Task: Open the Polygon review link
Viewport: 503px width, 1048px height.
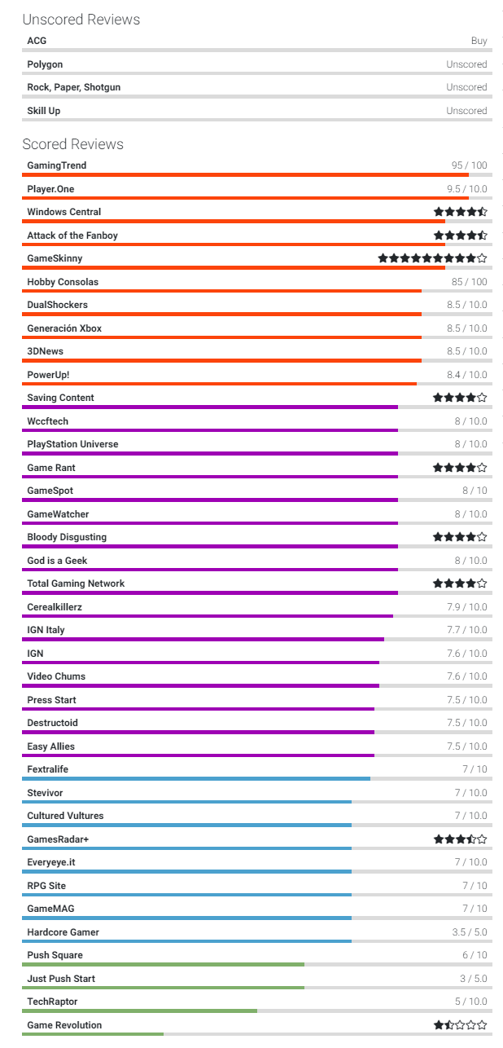Action: coord(45,64)
